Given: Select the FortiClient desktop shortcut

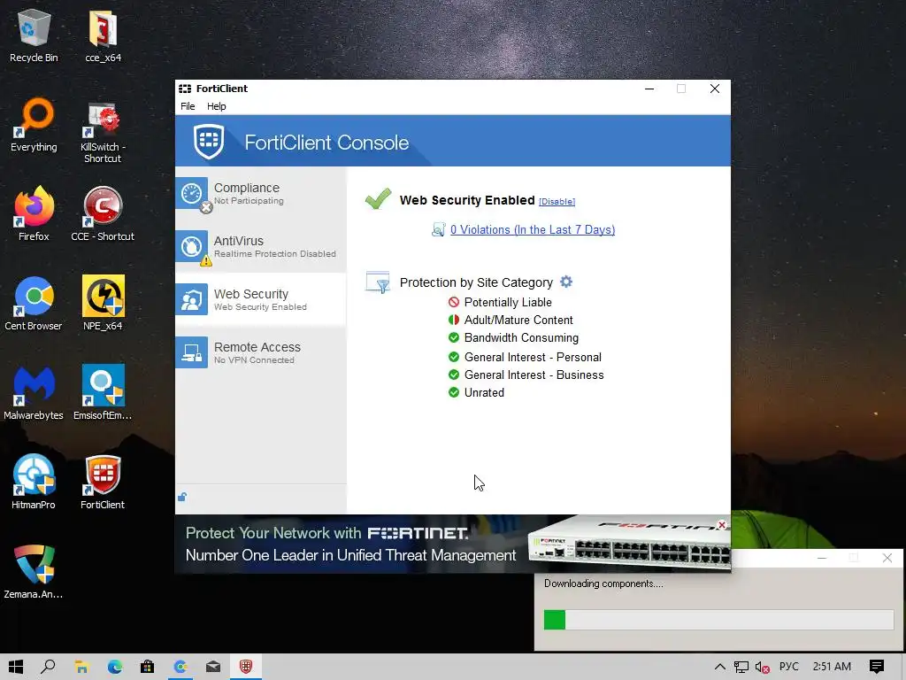Looking at the screenshot, I should (103, 483).
